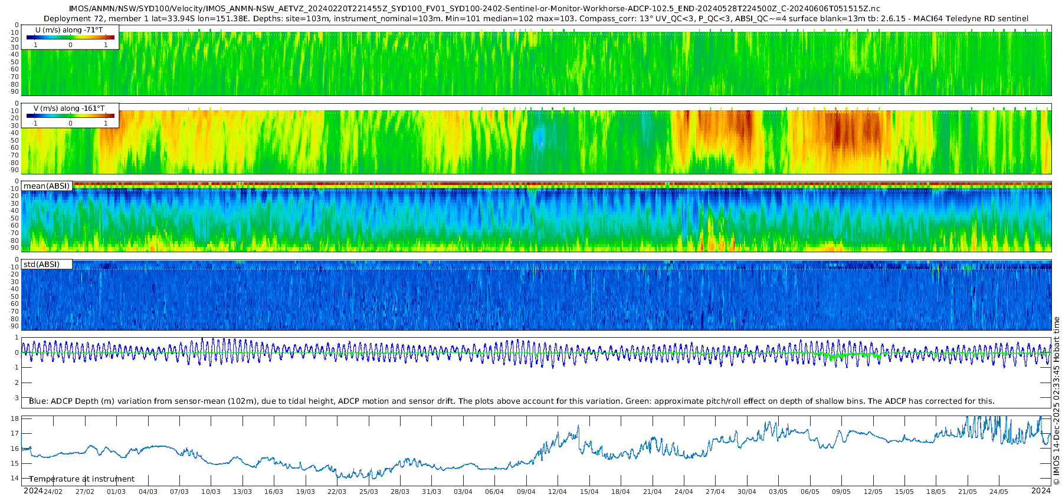Select the 24/05 date tick label

tap(999, 492)
